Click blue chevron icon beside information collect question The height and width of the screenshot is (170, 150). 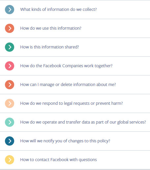click(10, 10)
